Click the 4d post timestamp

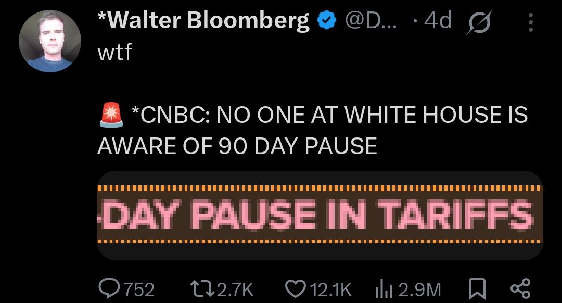[437, 21]
